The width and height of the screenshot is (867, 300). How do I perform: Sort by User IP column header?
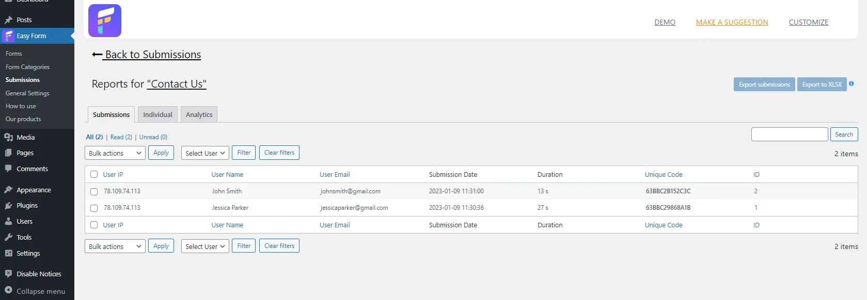[x=113, y=175]
